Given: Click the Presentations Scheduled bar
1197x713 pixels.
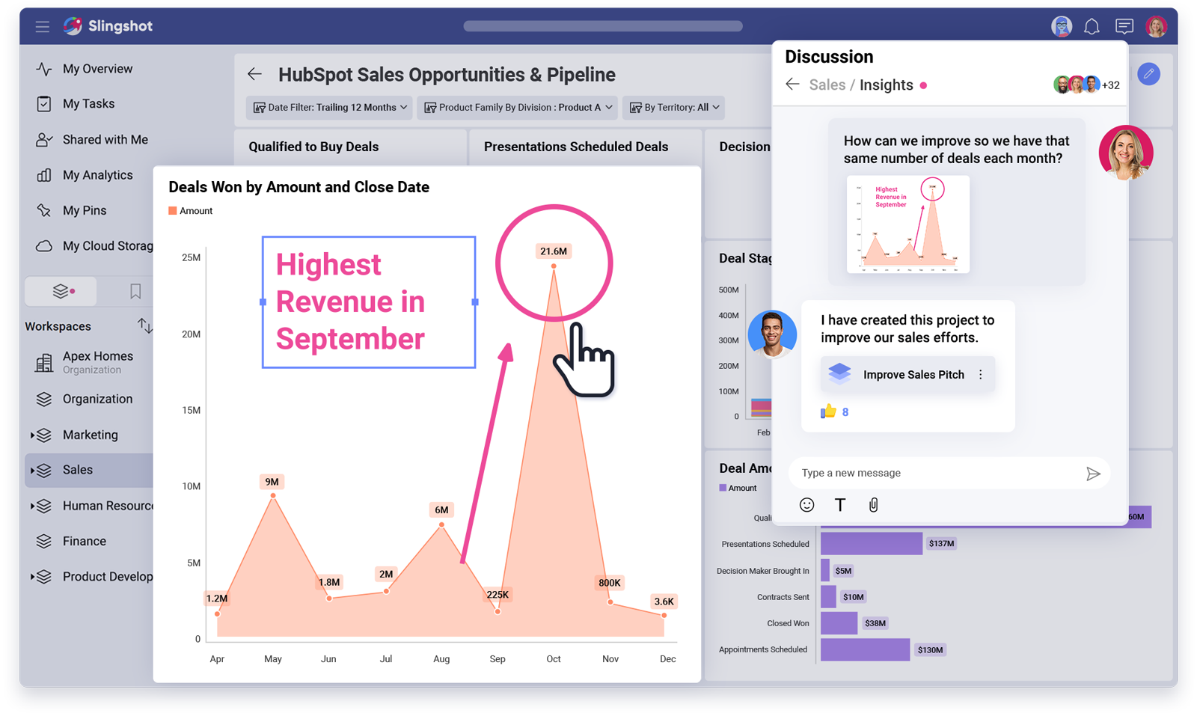Looking at the screenshot, I should tap(872, 544).
